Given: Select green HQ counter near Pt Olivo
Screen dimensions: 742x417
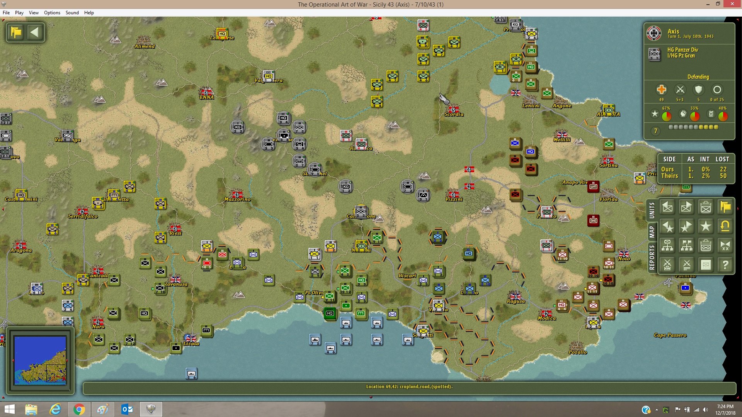Looking at the screenshot, I should click(330, 313).
